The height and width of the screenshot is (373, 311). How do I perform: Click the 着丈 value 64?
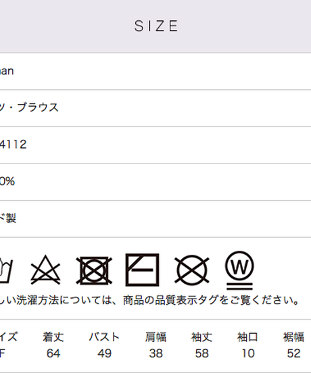click(53, 353)
